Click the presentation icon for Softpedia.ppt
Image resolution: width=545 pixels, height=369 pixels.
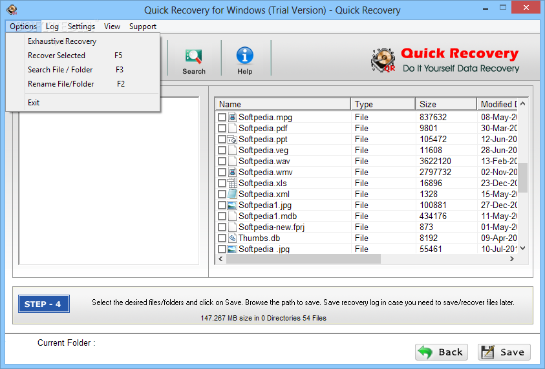point(232,140)
